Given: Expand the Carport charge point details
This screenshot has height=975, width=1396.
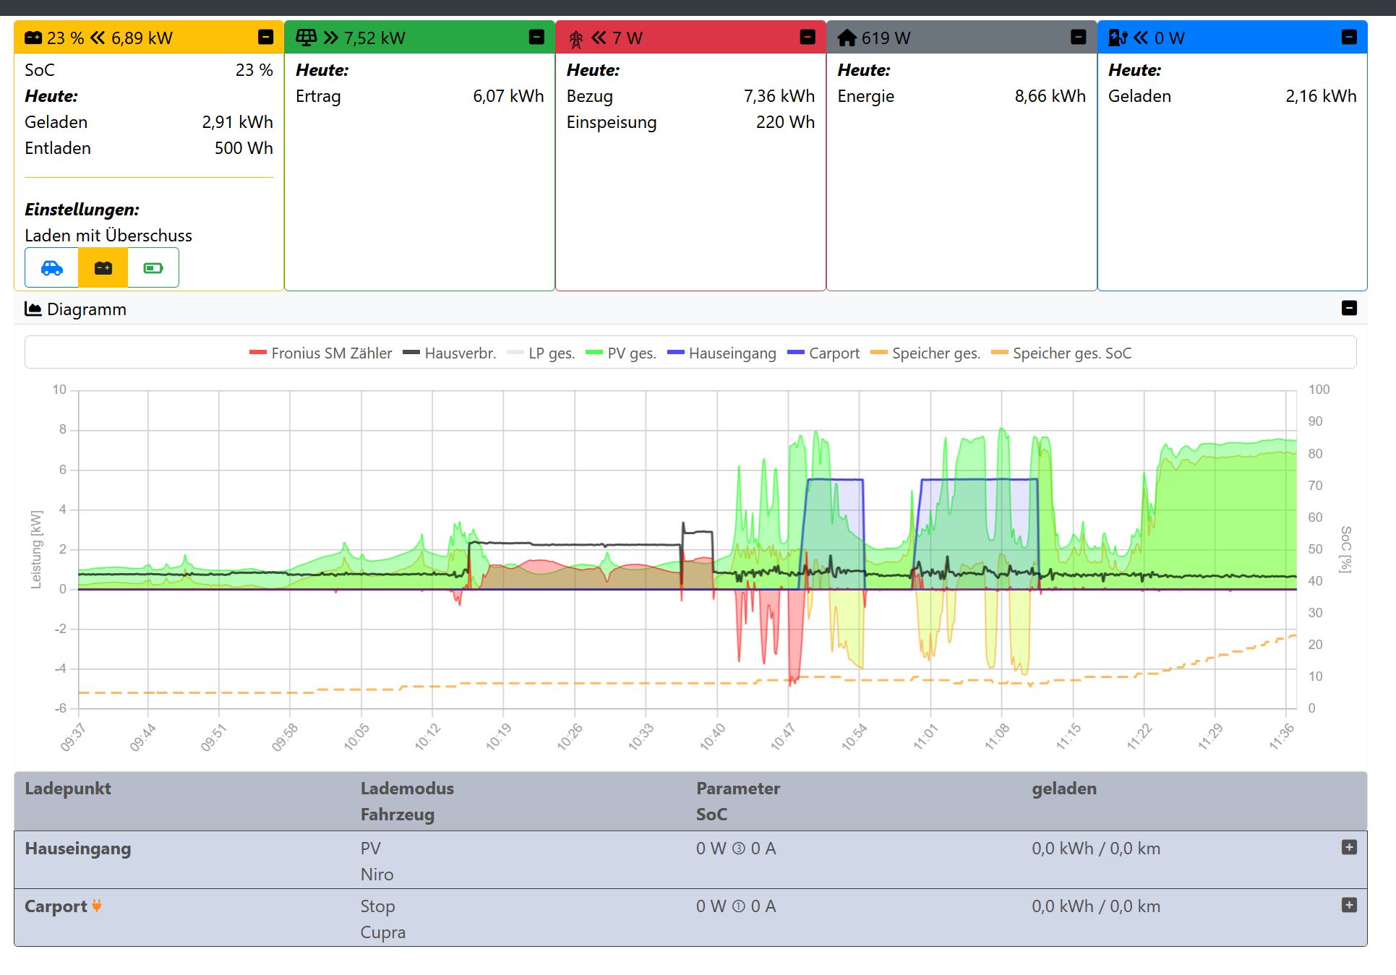Looking at the screenshot, I should point(1349,905).
